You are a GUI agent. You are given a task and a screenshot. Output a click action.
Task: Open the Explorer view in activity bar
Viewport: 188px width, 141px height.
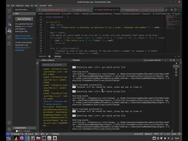pyautogui.click(x=9, y=11)
